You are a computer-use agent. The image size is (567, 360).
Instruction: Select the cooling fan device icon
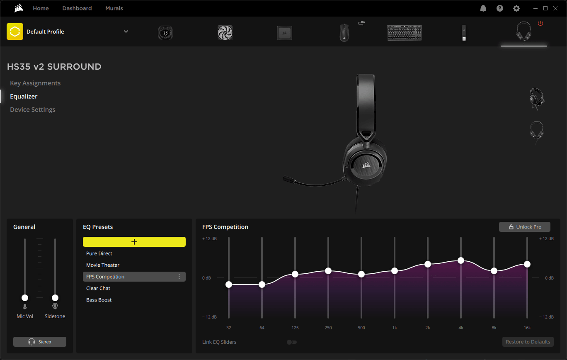pos(225,33)
